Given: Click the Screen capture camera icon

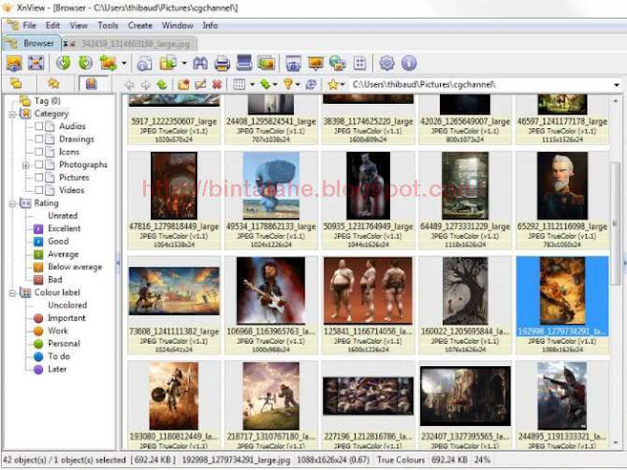Looking at the screenshot, I should 293,63.
